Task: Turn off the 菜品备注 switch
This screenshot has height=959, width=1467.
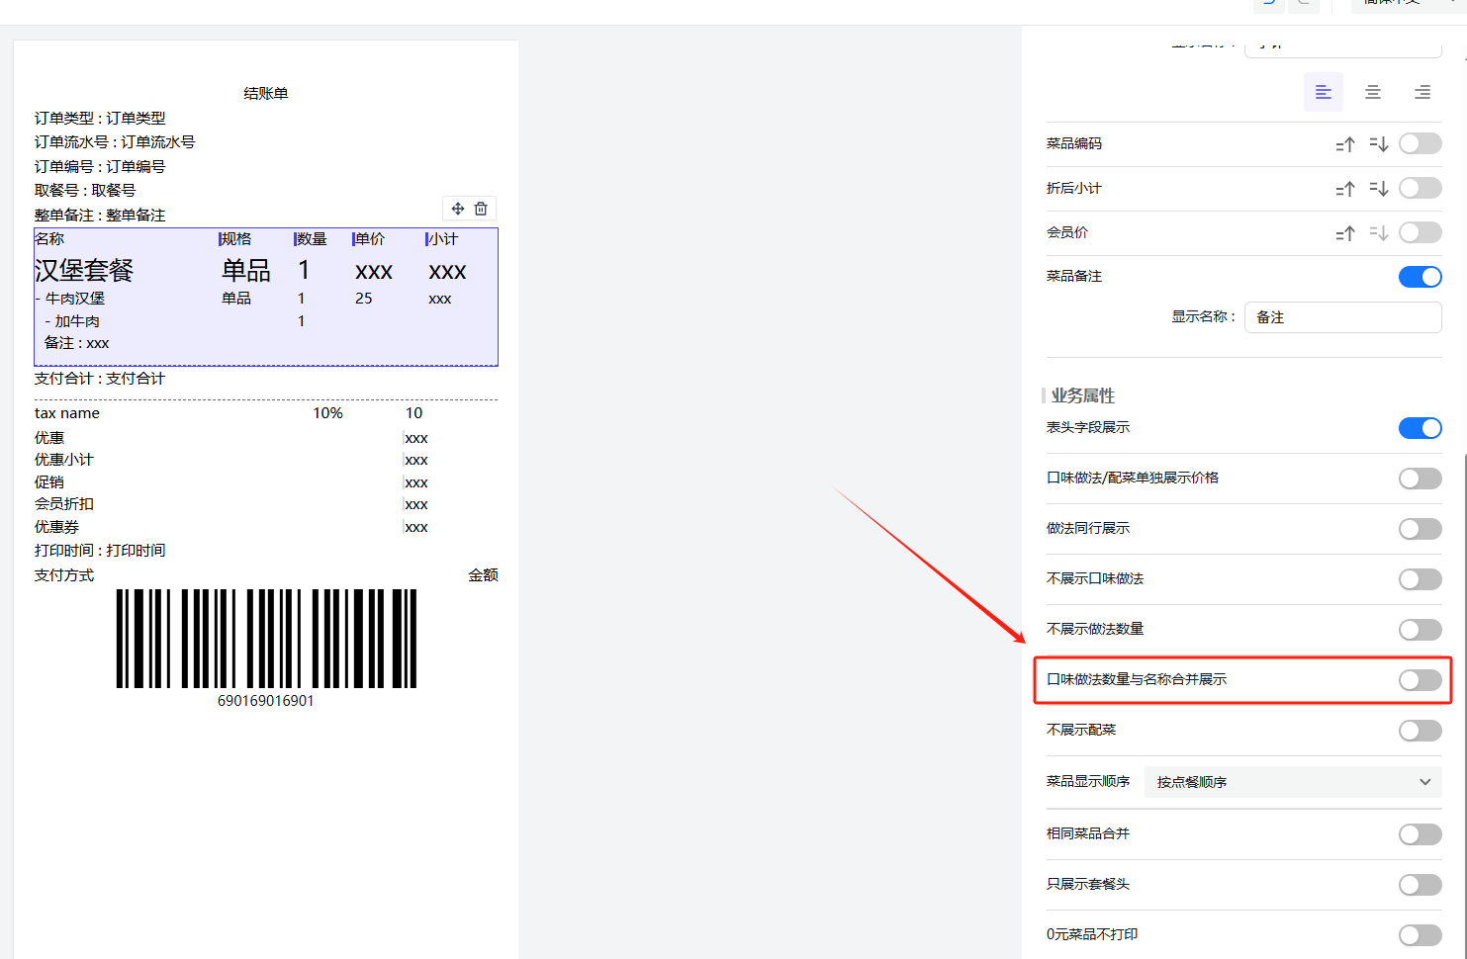Action: [1420, 277]
